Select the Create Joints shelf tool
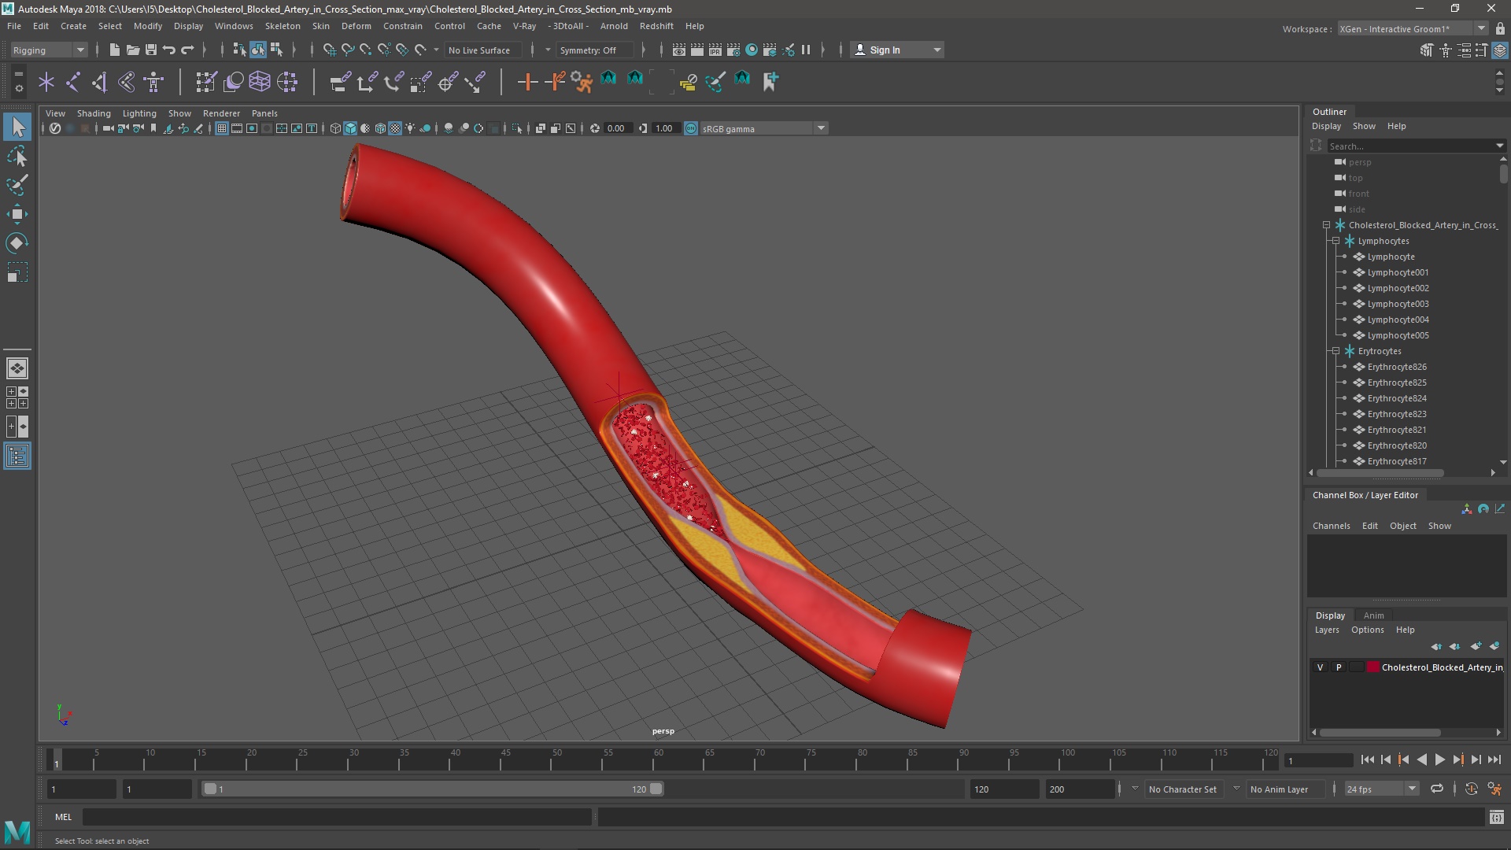Image resolution: width=1511 pixels, height=850 pixels. click(73, 82)
